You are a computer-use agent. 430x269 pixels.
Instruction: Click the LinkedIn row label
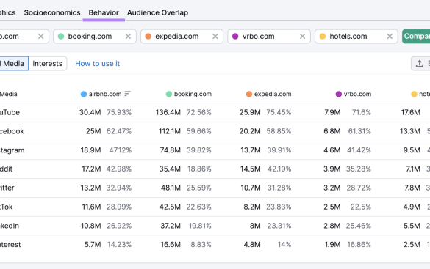click(x=10, y=226)
